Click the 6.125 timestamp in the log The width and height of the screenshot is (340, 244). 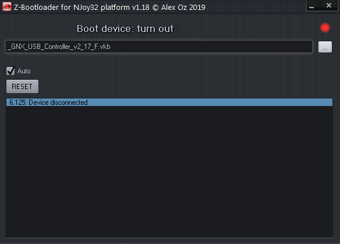click(17, 102)
